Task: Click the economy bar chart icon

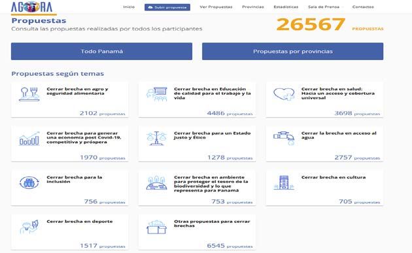Action: tap(29, 139)
